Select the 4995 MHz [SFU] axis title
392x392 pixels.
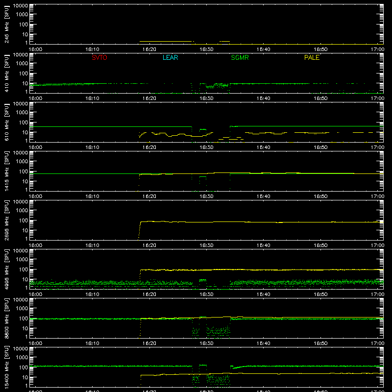coord(7,269)
